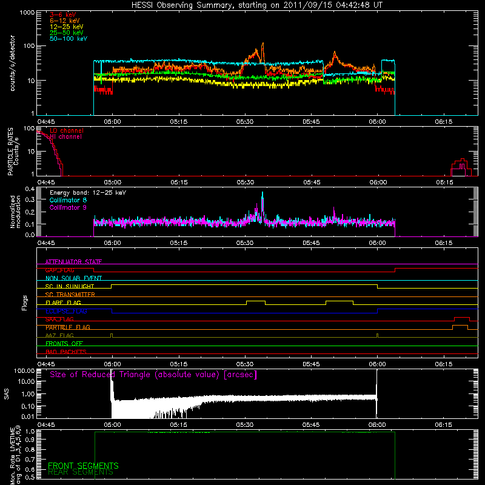The image size is (485, 485).
Task: Click the SAA_FLAG label
Action: tap(59, 319)
